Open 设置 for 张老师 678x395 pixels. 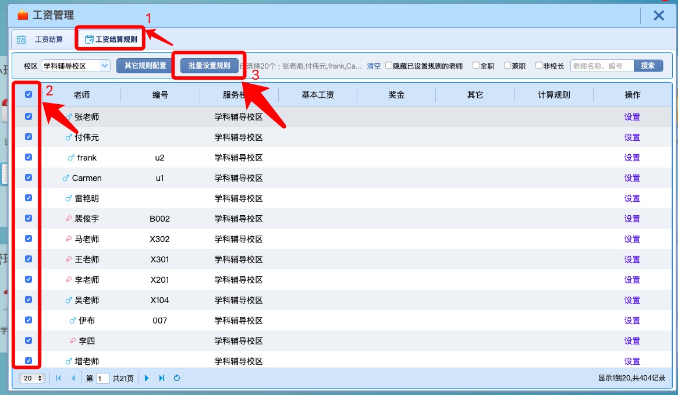coord(632,117)
